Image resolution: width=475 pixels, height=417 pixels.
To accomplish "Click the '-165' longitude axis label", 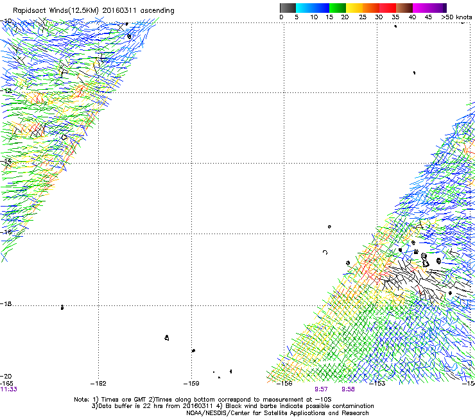I will [6, 384].
